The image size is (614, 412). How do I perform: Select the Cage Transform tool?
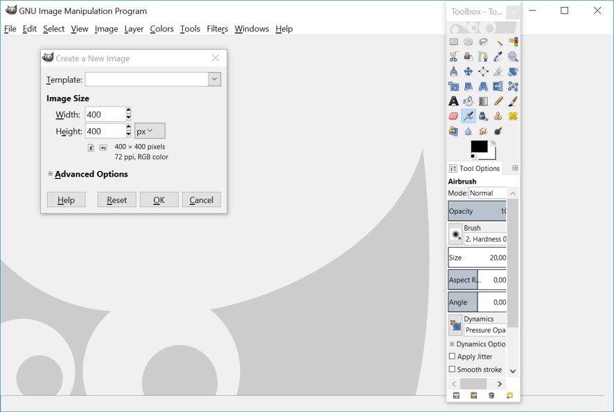pos(513,87)
